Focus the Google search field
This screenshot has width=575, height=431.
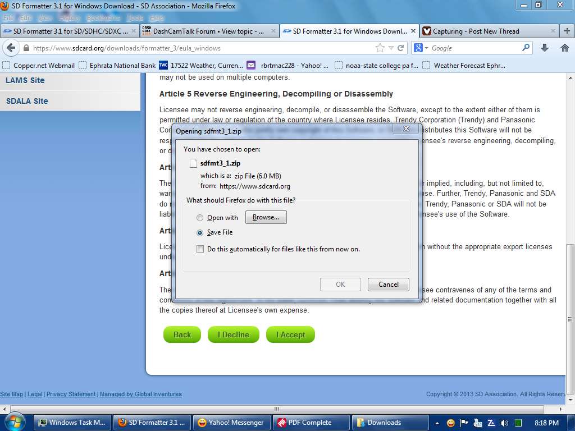coord(475,48)
